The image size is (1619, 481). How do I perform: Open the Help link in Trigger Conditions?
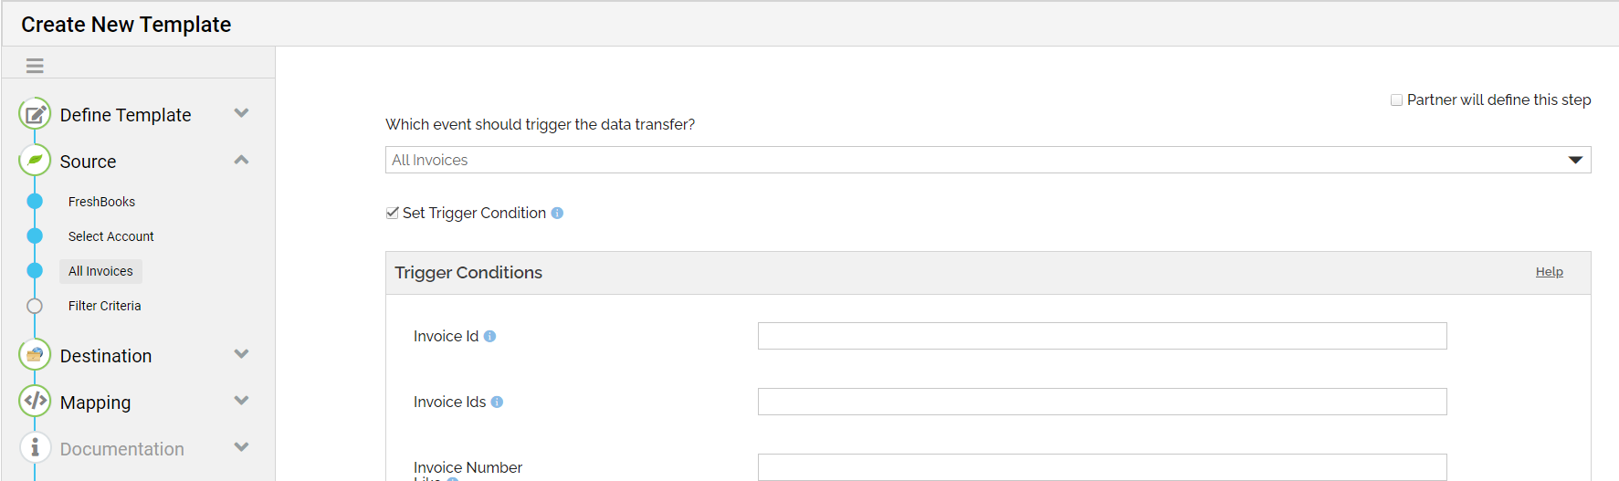1549,272
